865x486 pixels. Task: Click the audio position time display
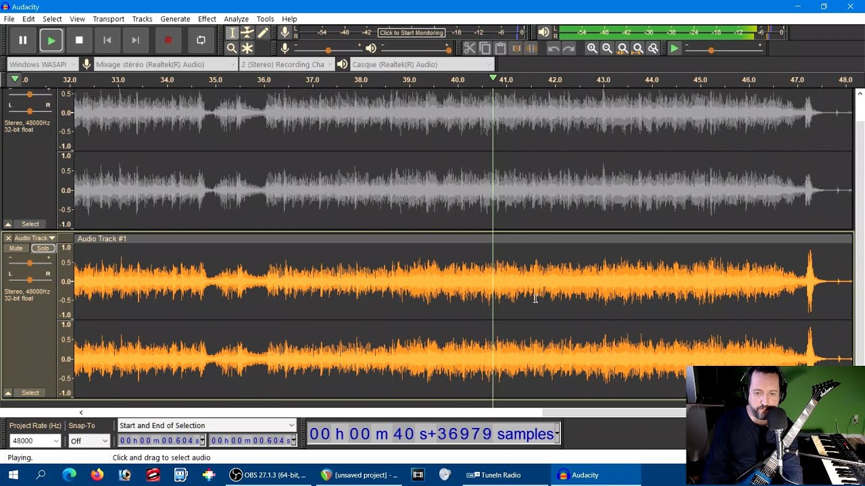(x=434, y=434)
